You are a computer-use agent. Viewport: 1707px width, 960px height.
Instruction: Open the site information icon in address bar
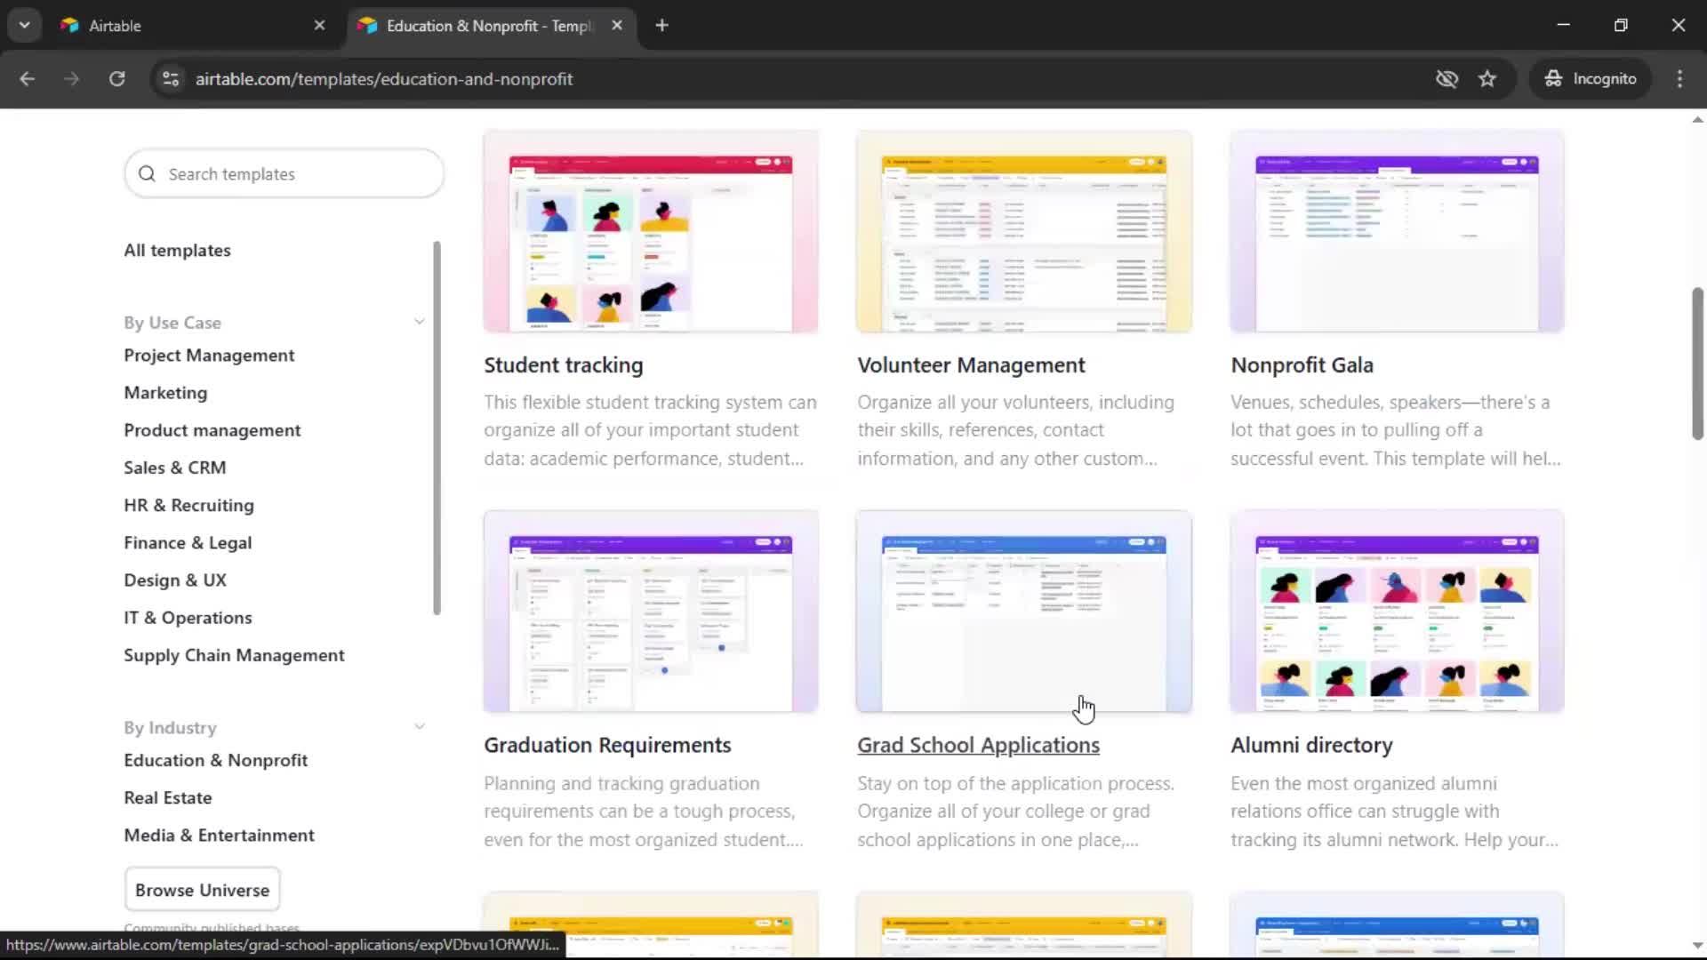click(171, 78)
